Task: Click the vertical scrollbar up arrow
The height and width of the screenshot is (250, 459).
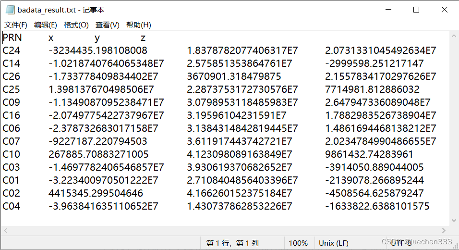Action: 454,36
